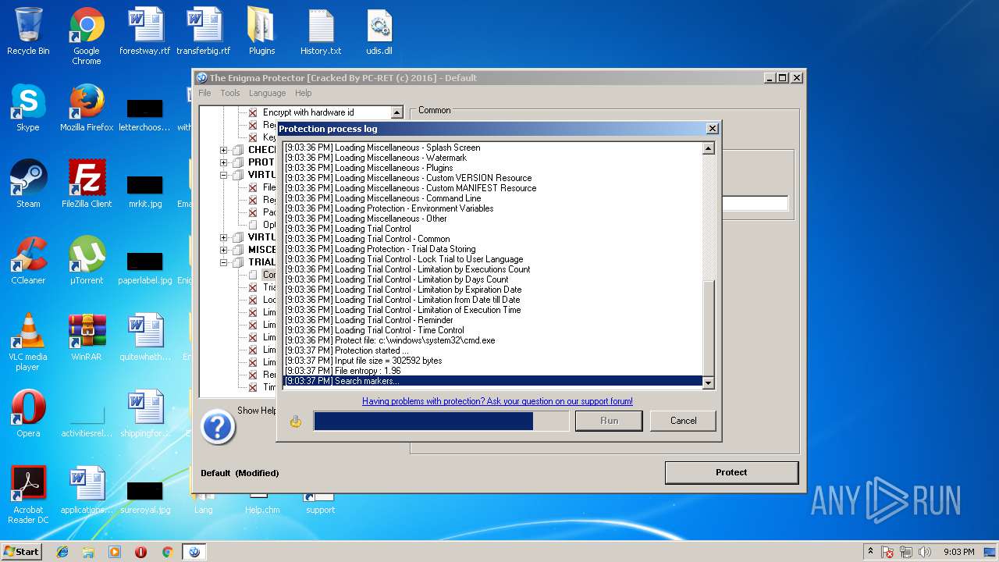Image resolution: width=999 pixels, height=562 pixels.
Task: Open Internet Explorer from the taskbar
Action: [x=62, y=552]
